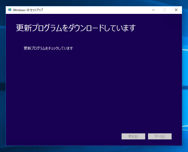Click the status text 更新プログラムをチェックしています
The image size is (188, 152).
click(48, 48)
